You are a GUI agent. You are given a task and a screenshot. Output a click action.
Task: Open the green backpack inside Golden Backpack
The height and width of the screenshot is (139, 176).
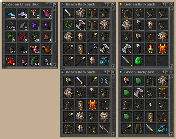coord(139,61)
